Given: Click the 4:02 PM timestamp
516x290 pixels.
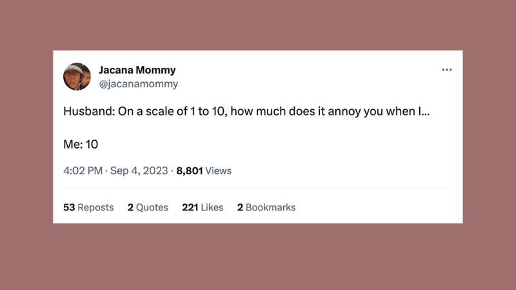Looking at the screenshot, I should [83, 171].
